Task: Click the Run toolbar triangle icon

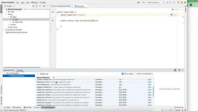Action: 164,2
